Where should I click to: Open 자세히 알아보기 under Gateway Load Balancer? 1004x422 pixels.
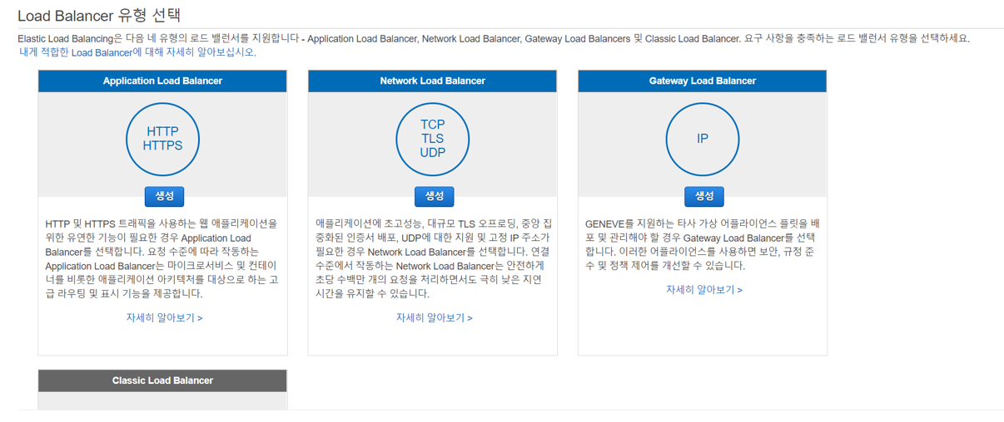pos(704,290)
